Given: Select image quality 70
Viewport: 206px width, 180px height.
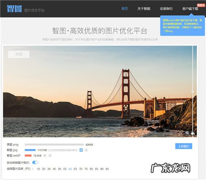Looking at the screenshot, I should click(81, 169).
